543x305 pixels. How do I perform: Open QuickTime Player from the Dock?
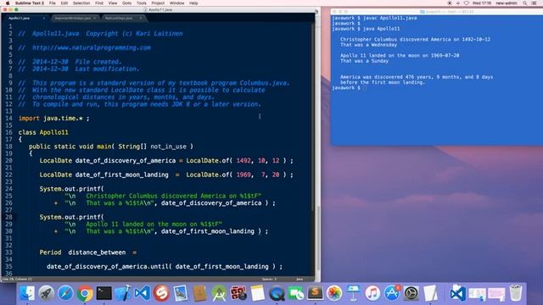coord(277,293)
